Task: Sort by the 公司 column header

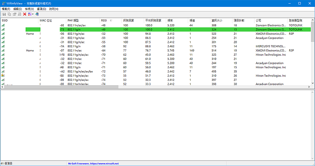Action: 271,21
